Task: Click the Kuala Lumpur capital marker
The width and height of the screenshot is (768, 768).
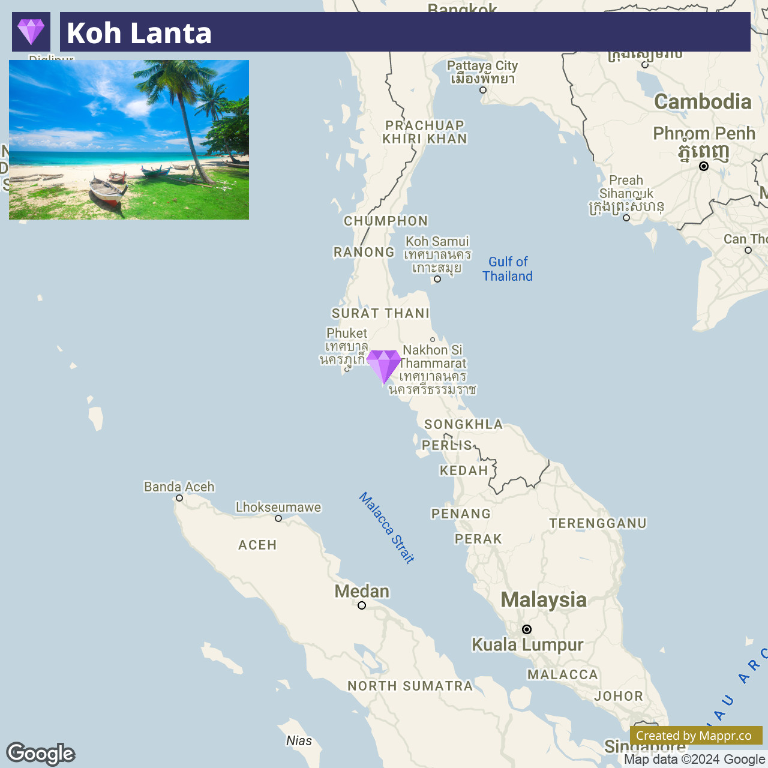Action: tap(527, 629)
